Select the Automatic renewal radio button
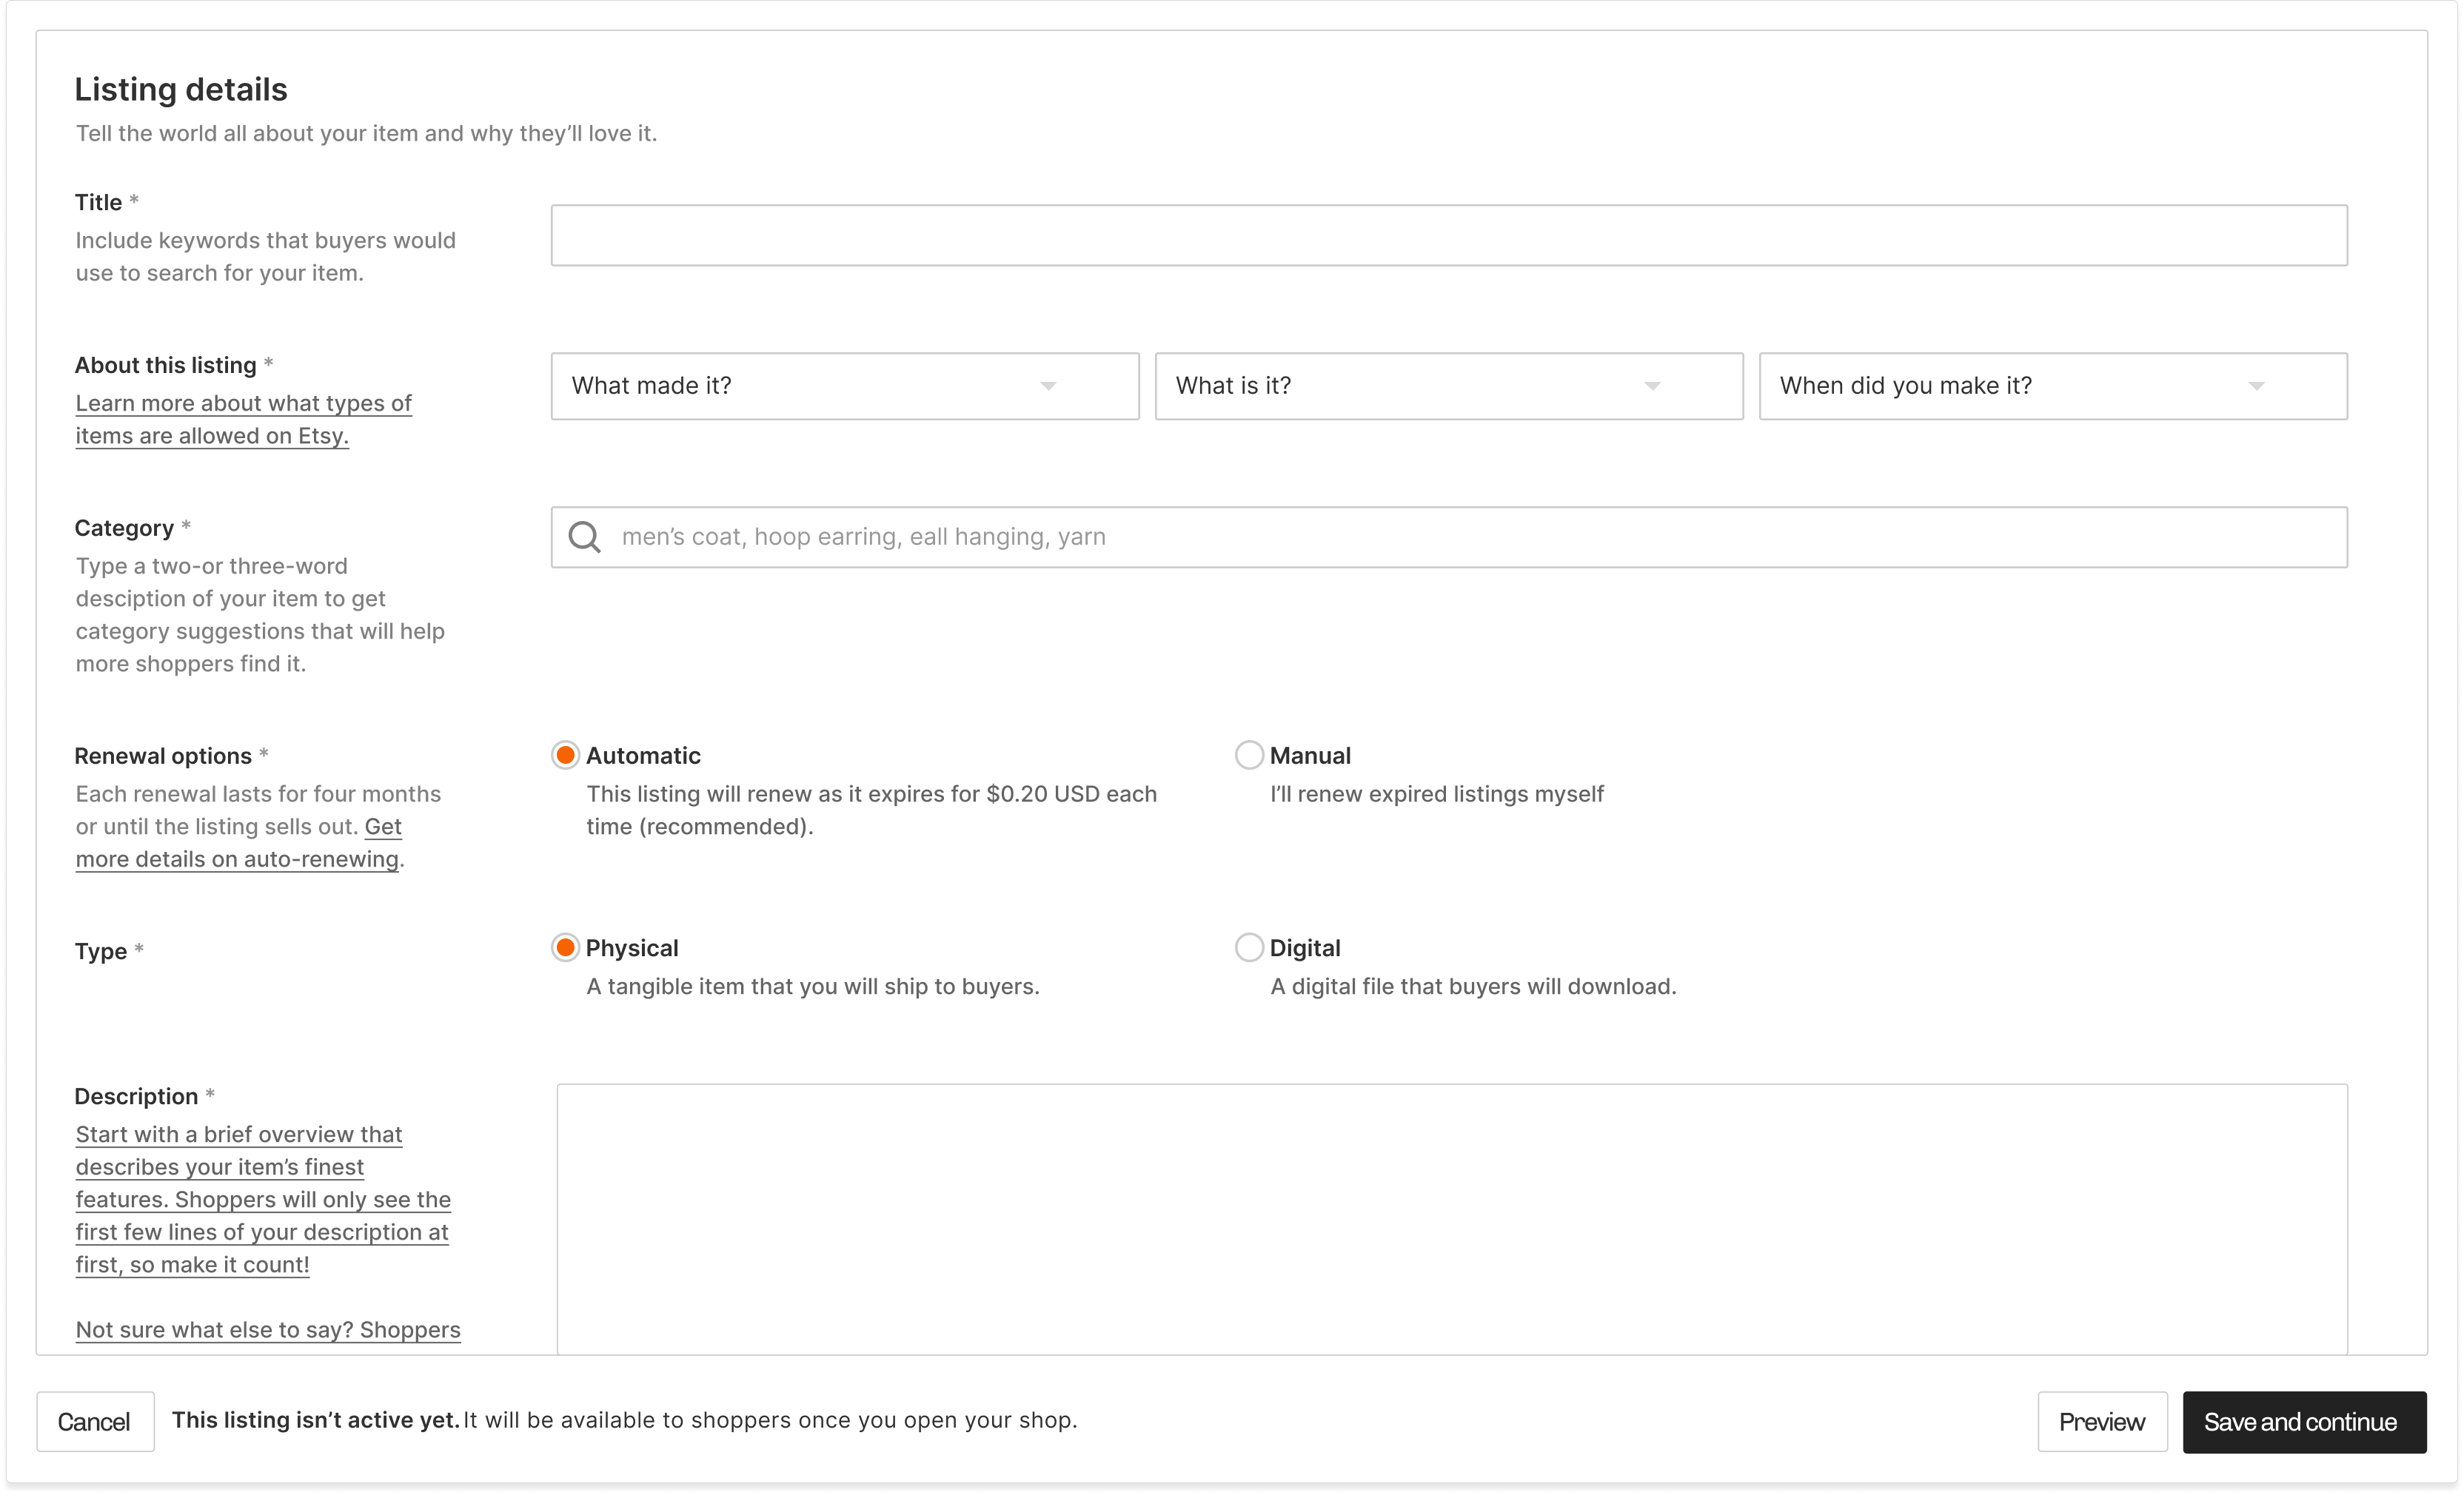The width and height of the screenshot is (2464, 1495). tap(565, 755)
